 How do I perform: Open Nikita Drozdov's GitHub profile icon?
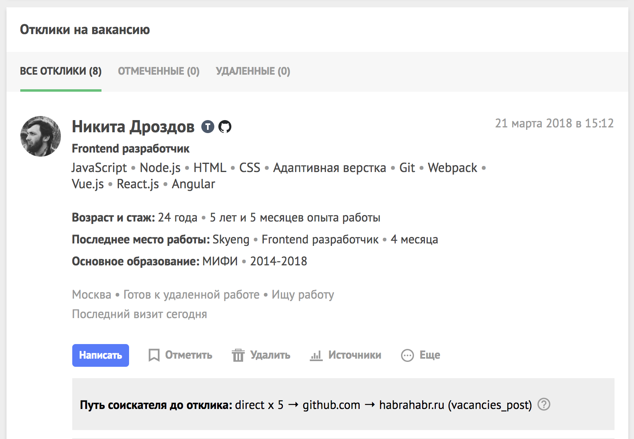[225, 127]
